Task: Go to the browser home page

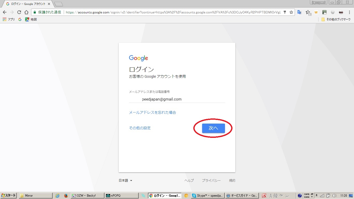Action: click(x=26, y=12)
